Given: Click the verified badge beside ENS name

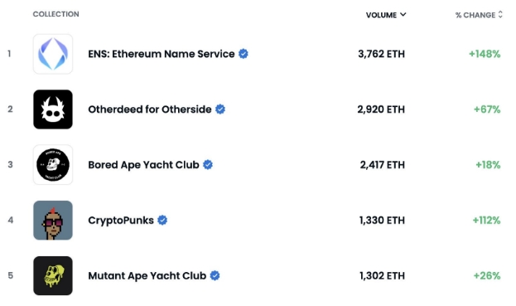Looking at the screenshot, I should pyautogui.click(x=244, y=54).
